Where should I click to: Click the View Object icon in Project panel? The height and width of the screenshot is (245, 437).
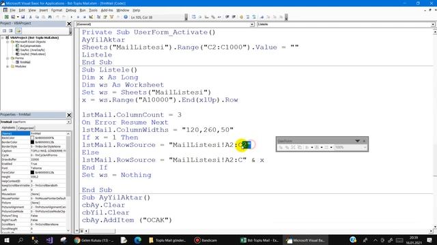coord(11,31)
